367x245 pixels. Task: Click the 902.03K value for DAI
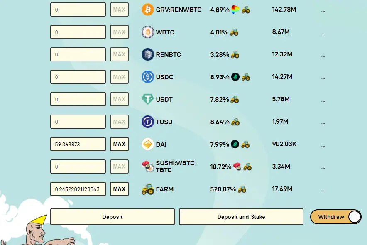pyautogui.click(x=284, y=144)
